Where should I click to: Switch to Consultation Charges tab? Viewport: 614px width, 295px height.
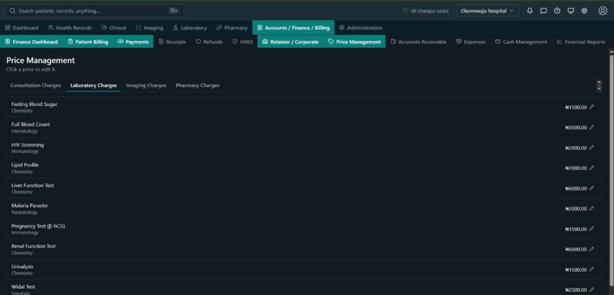[x=36, y=85]
